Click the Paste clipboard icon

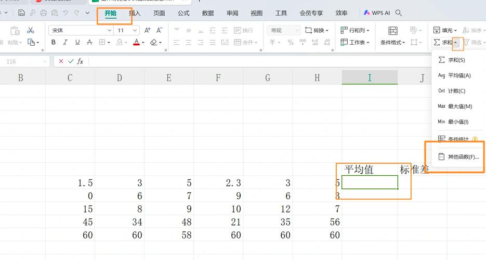click(x=15, y=30)
